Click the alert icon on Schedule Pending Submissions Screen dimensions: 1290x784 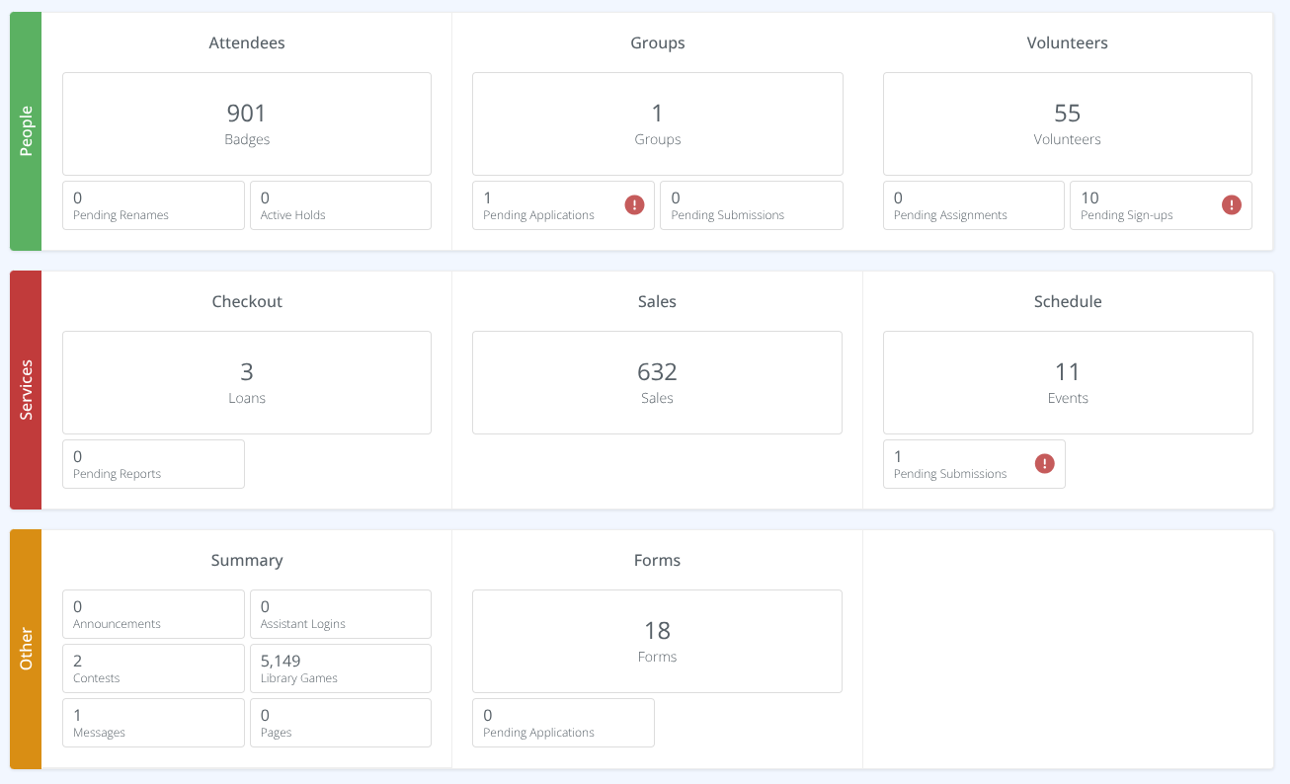pos(1044,463)
